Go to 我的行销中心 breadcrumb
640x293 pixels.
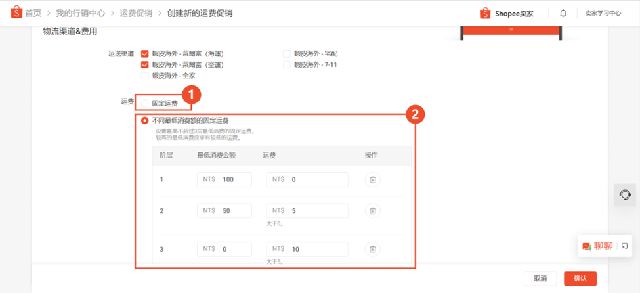point(80,14)
